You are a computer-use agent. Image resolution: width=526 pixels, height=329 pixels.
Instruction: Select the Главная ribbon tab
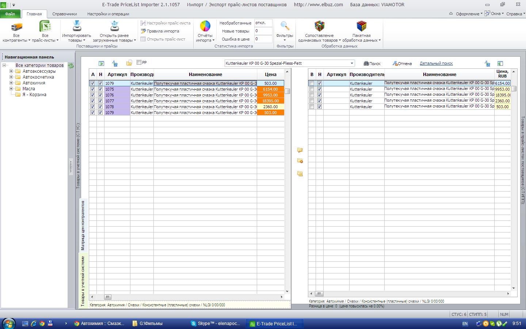pyautogui.click(x=34, y=14)
